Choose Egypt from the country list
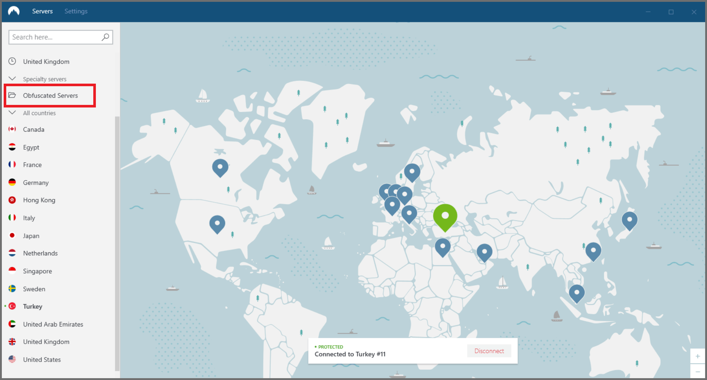Viewport: 707px width, 380px height. 31,147
